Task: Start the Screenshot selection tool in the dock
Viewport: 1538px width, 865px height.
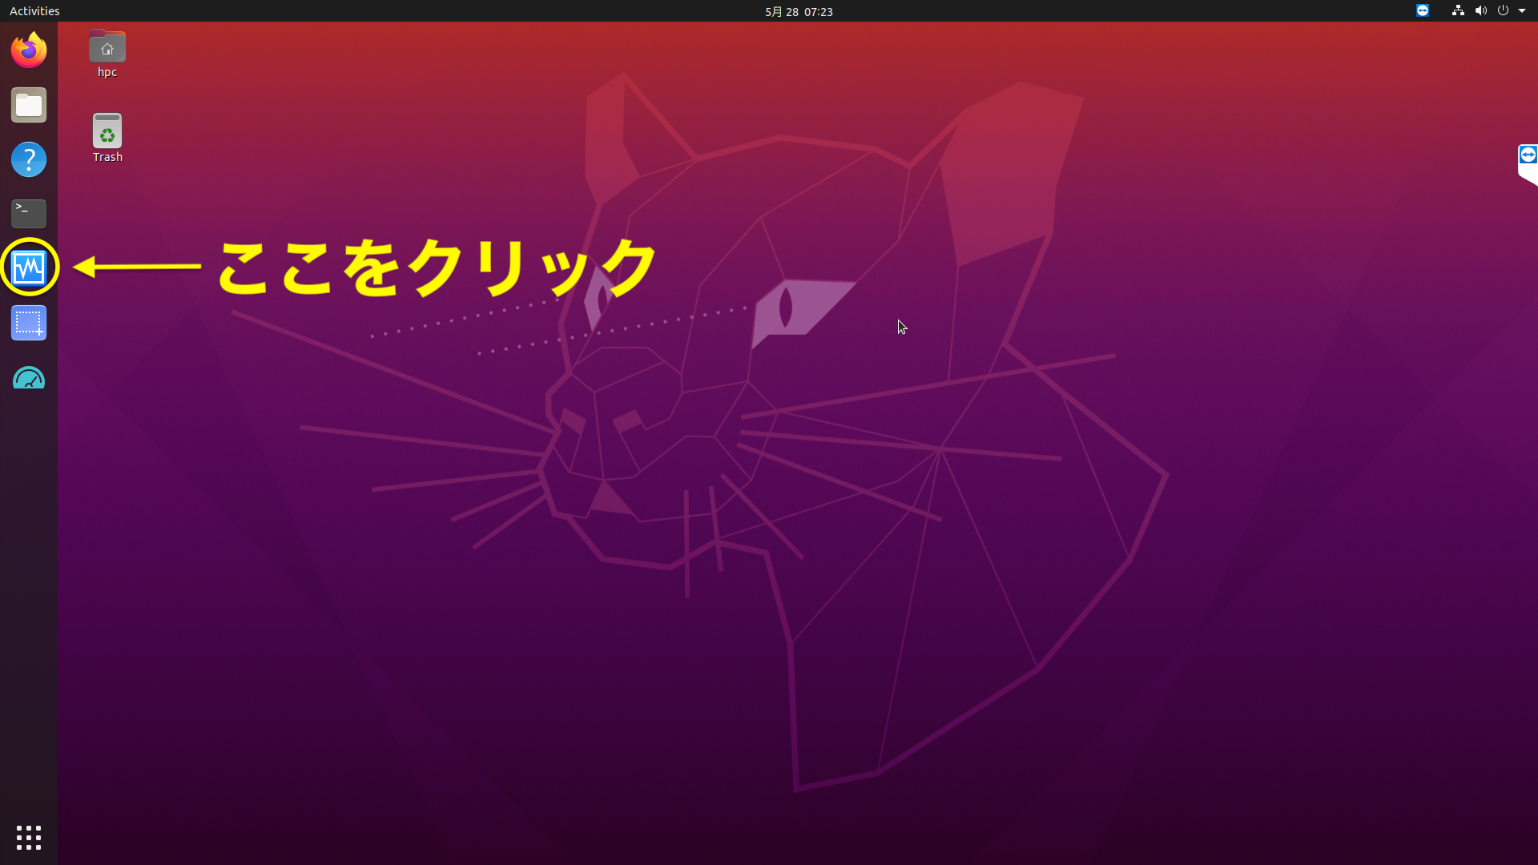Action: tap(29, 323)
